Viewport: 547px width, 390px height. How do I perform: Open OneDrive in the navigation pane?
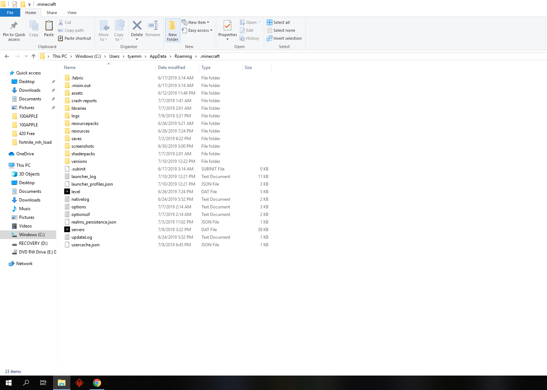25,154
